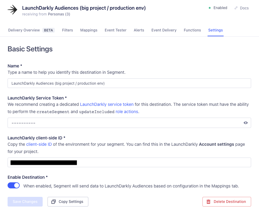Image resolution: width=259 pixels, height=215 pixels.
Task: Click inside the Name input field
Action: coord(129,83)
